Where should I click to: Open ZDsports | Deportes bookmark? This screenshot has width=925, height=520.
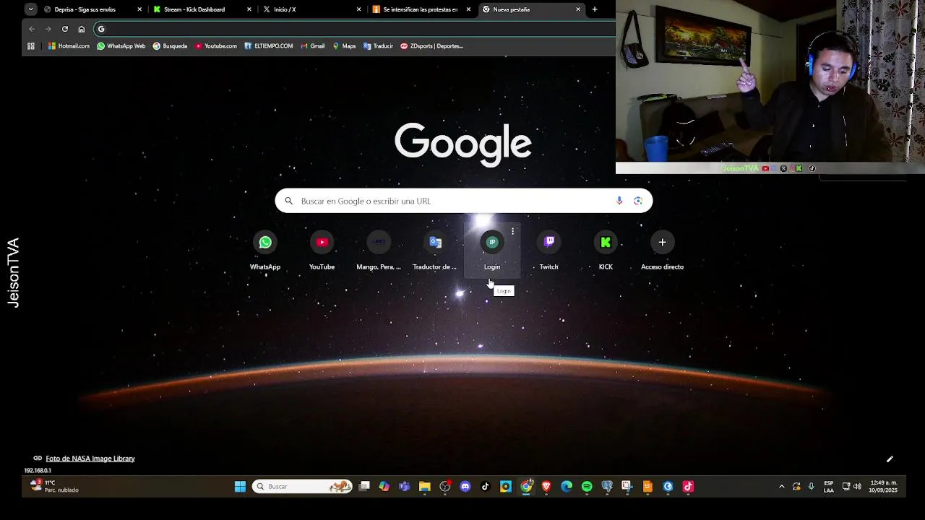click(432, 45)
